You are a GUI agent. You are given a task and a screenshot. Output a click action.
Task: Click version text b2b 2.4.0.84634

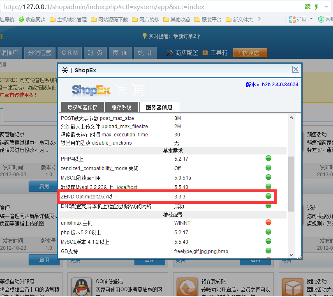[x=280, y=85]
